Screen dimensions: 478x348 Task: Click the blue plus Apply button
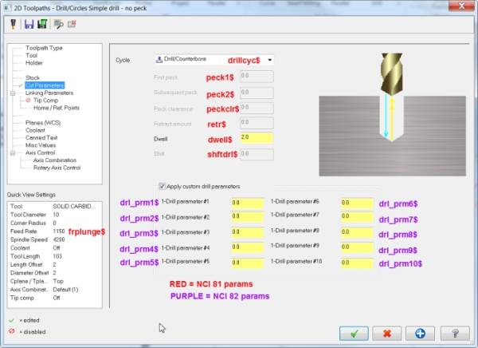[419, 332]
